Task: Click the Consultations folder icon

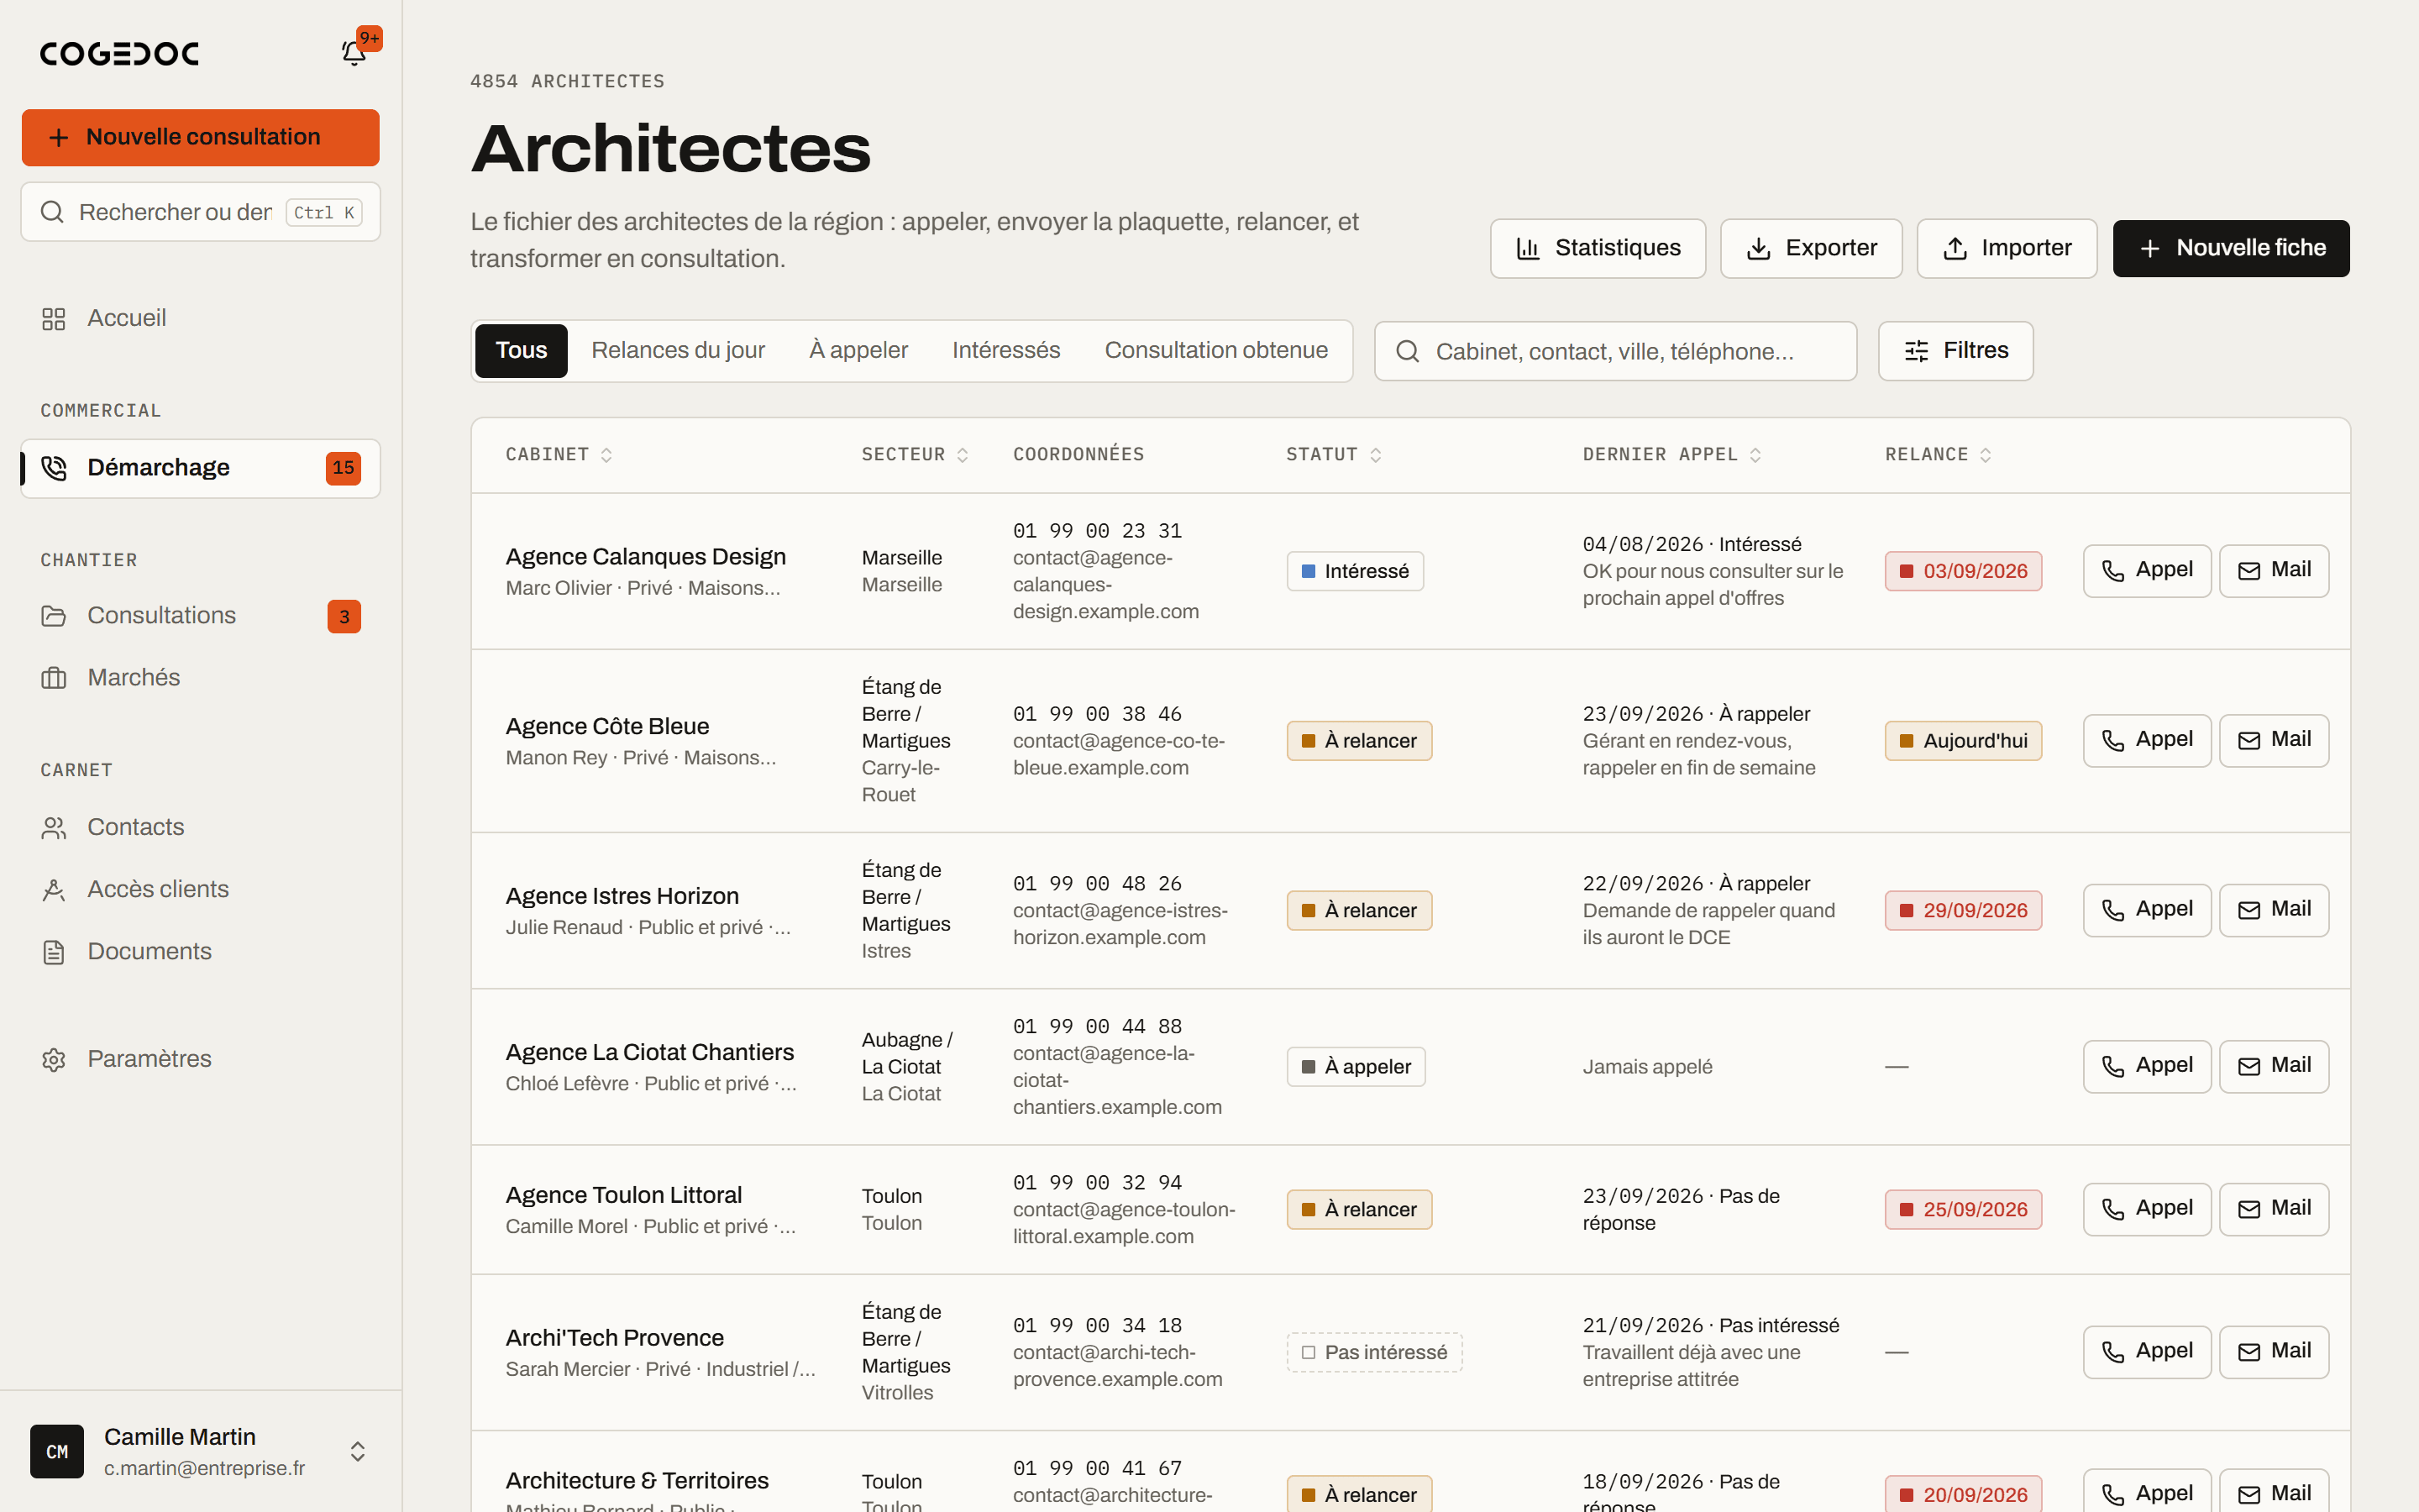Action: (x=54, y=616)
